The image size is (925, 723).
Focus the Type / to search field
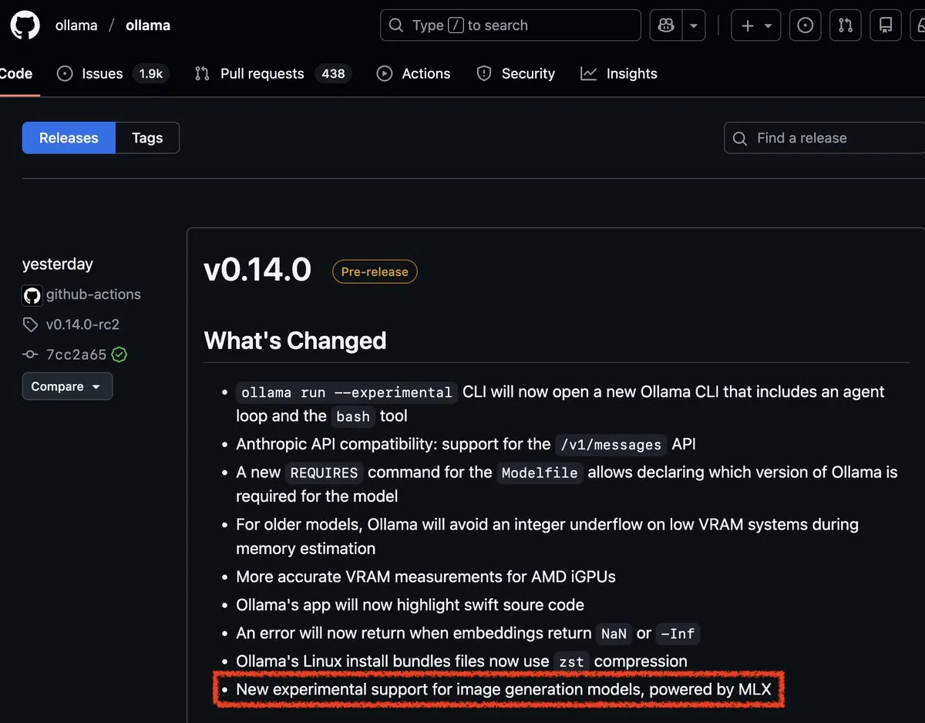(x=510, y=25)
